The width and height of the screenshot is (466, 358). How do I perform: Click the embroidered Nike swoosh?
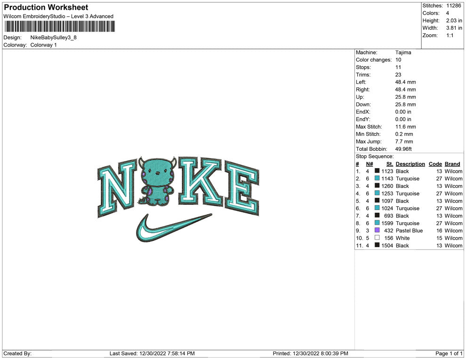(174, 227)
